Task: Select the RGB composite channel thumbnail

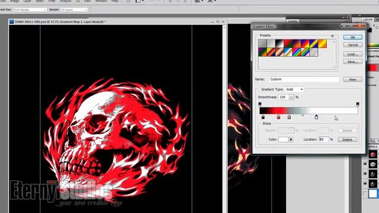Action: point(372,154)
